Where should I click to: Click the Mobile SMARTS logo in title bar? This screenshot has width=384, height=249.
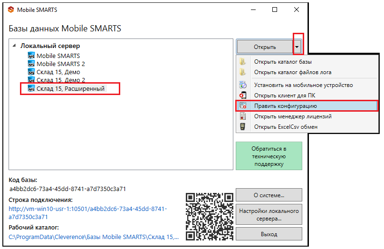pyautogui.click(x=11, y=10)
